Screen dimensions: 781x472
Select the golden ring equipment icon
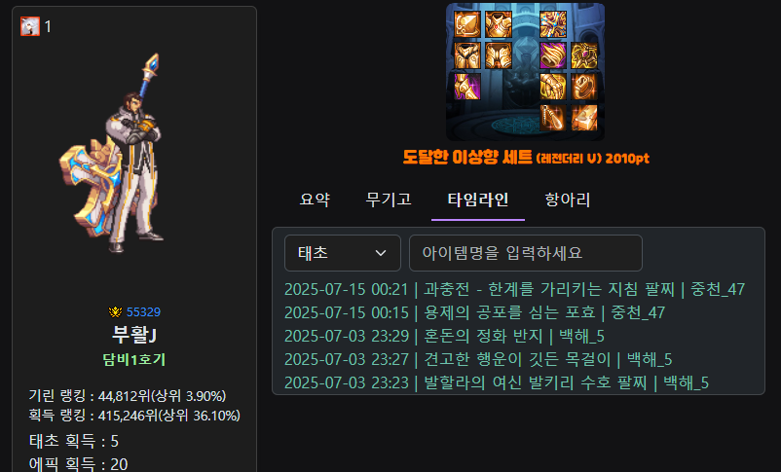click(x=583, y=87)
